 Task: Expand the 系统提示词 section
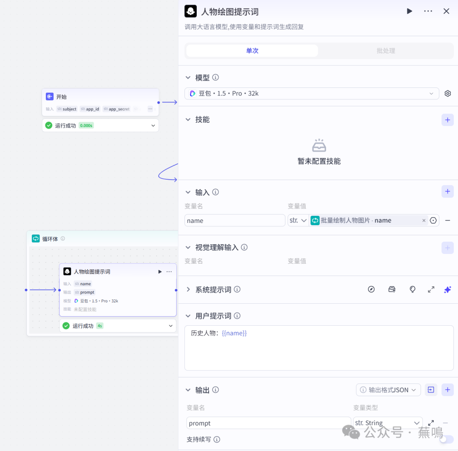click(188, 290)
